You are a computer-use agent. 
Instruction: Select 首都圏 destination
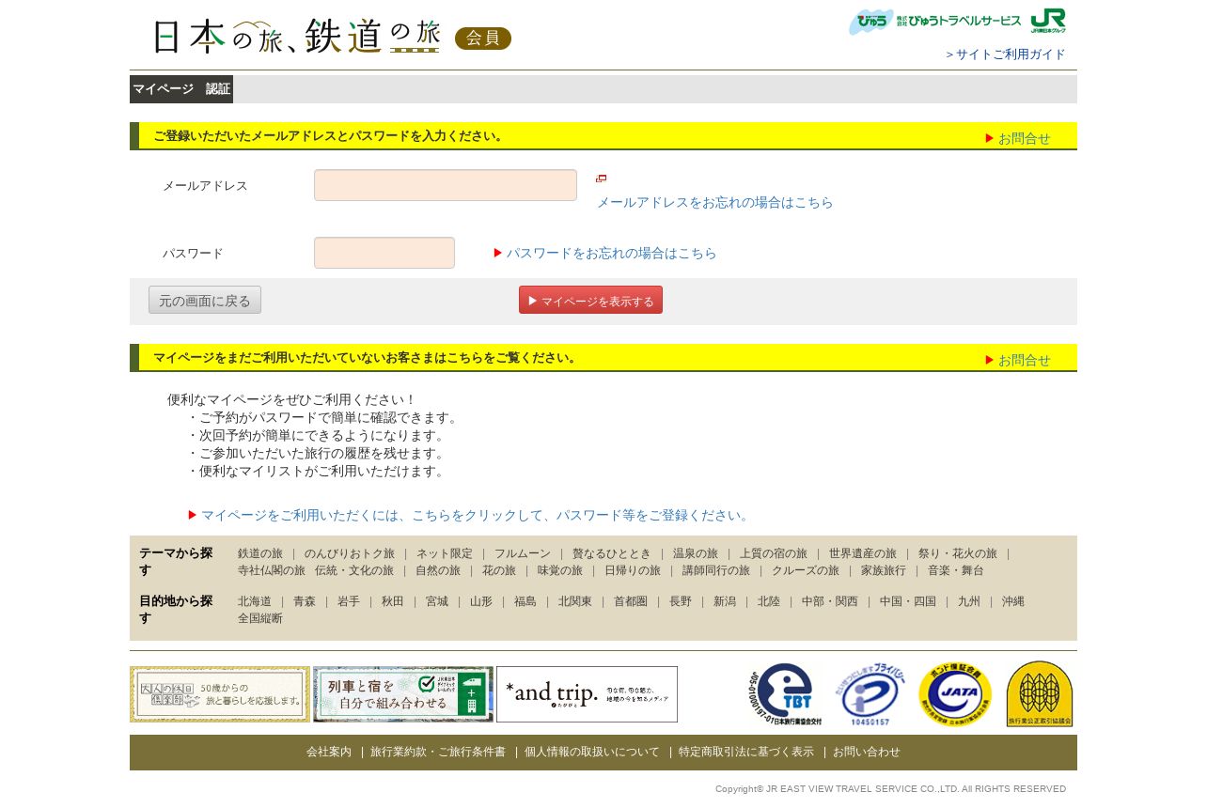[x=631, y=601]
